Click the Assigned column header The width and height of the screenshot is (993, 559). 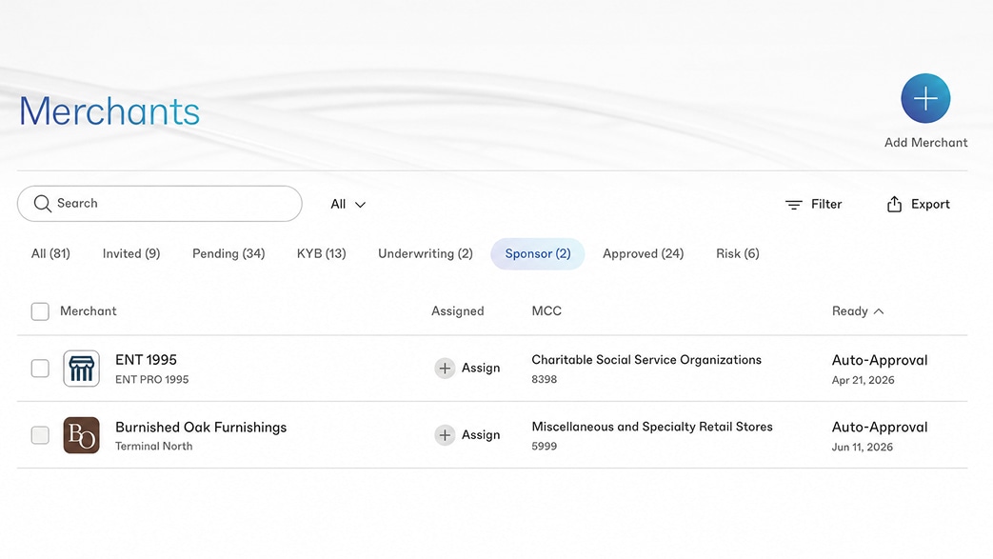pos(457,311)
